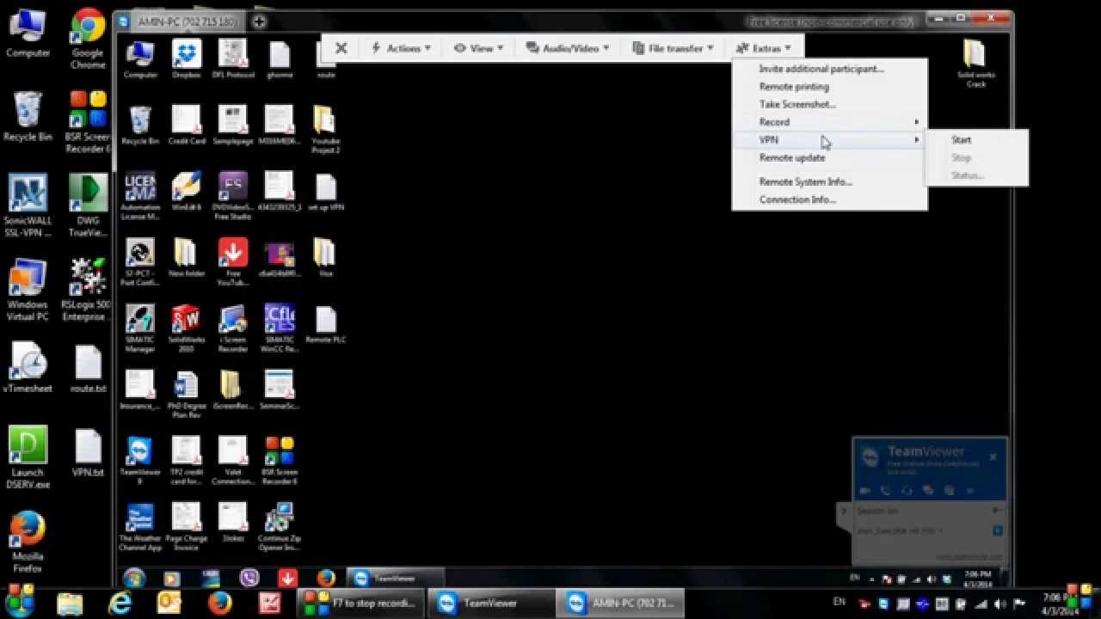Choose Invite additional participant
The image size is (1101, 619).
click(821, 69)
